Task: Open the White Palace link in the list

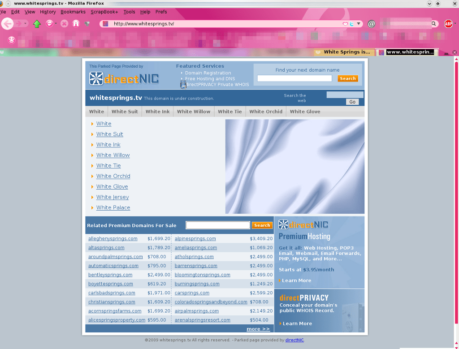Action: pos(113,208)
